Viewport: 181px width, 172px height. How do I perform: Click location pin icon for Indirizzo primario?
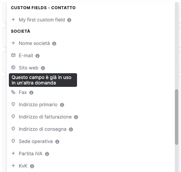point(13,104)
